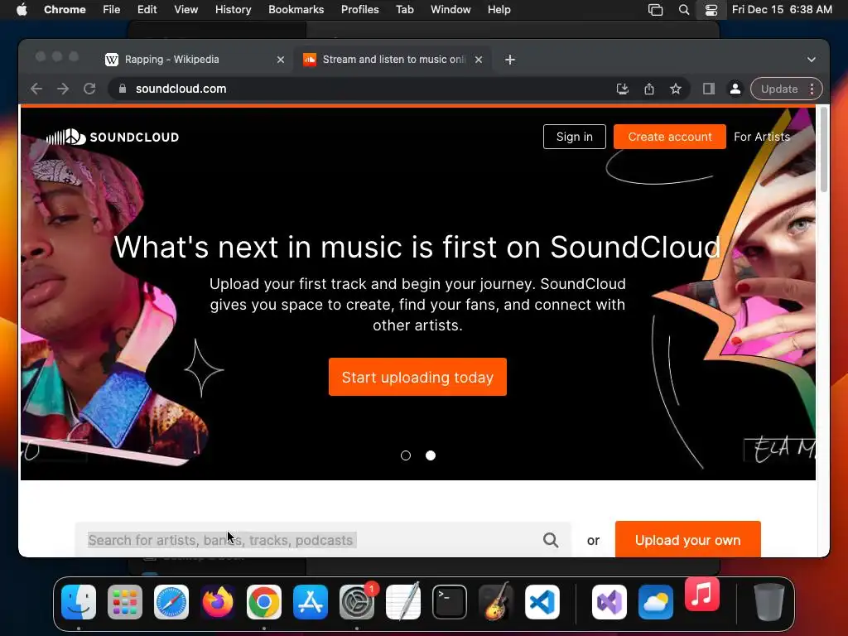Open Music app from the Dock
The width and height of the screenshot is (848, 636).
point(702,594)
